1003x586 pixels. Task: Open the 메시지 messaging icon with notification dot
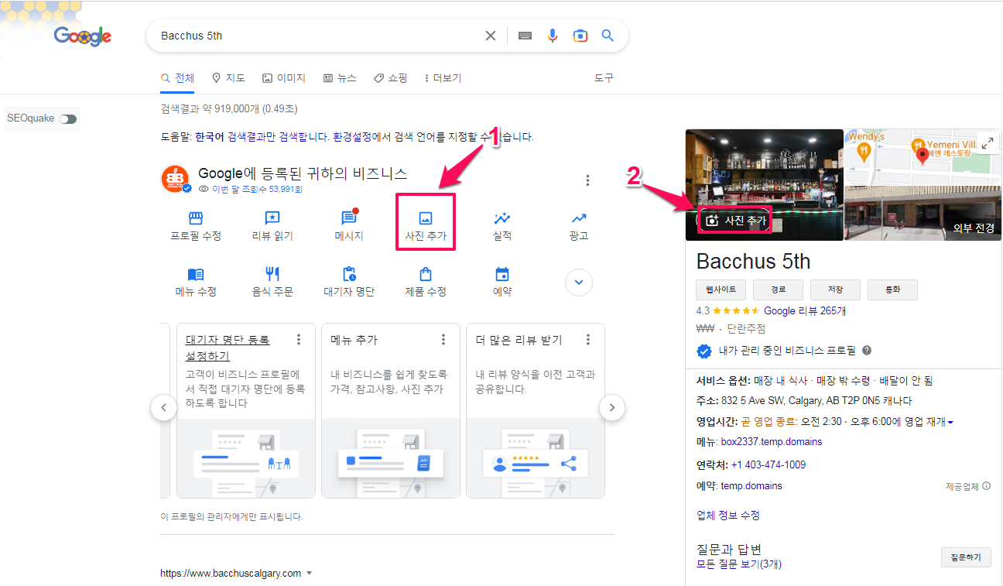click(348, 222)
